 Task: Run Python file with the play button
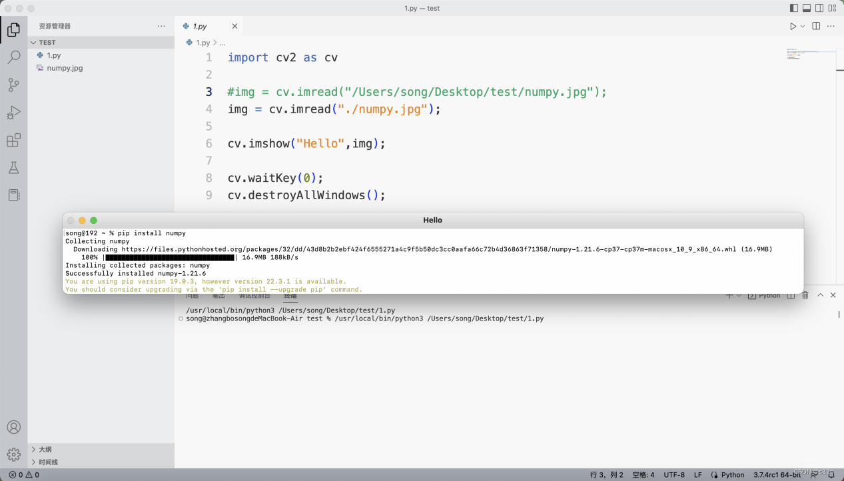[793, 26]
